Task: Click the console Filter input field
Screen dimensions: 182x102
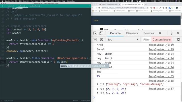Action: [x=146, y=40]
